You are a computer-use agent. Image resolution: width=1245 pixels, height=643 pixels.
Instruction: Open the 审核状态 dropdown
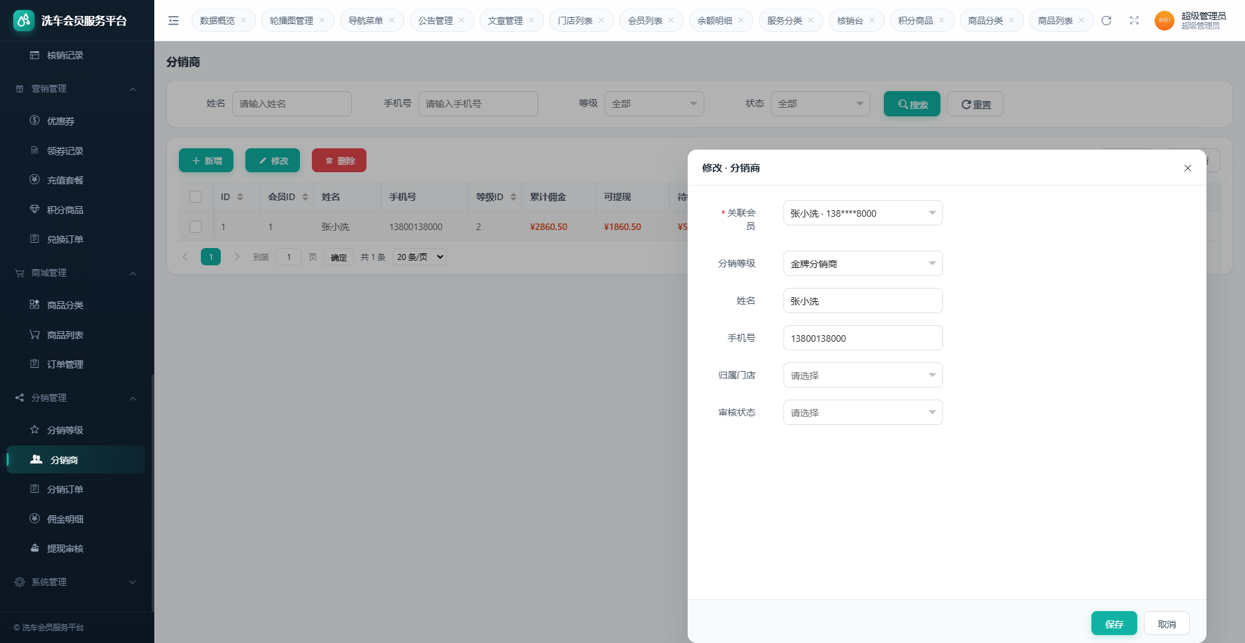[863, 412]
